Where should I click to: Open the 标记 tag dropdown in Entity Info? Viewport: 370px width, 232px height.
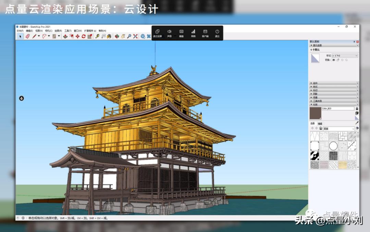click(x=345, y=56)
